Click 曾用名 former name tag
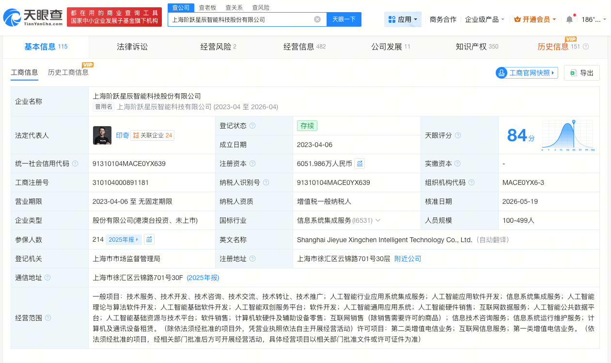611x363 pixels. click(x=104, y=107)
